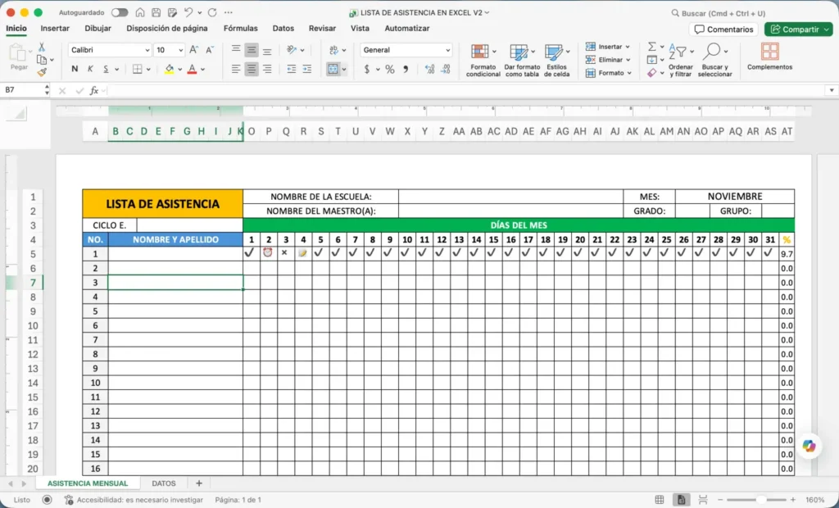The image size is (839, 508).
Task: Click the zoom slider in status bar
Action: coord(760,500)
